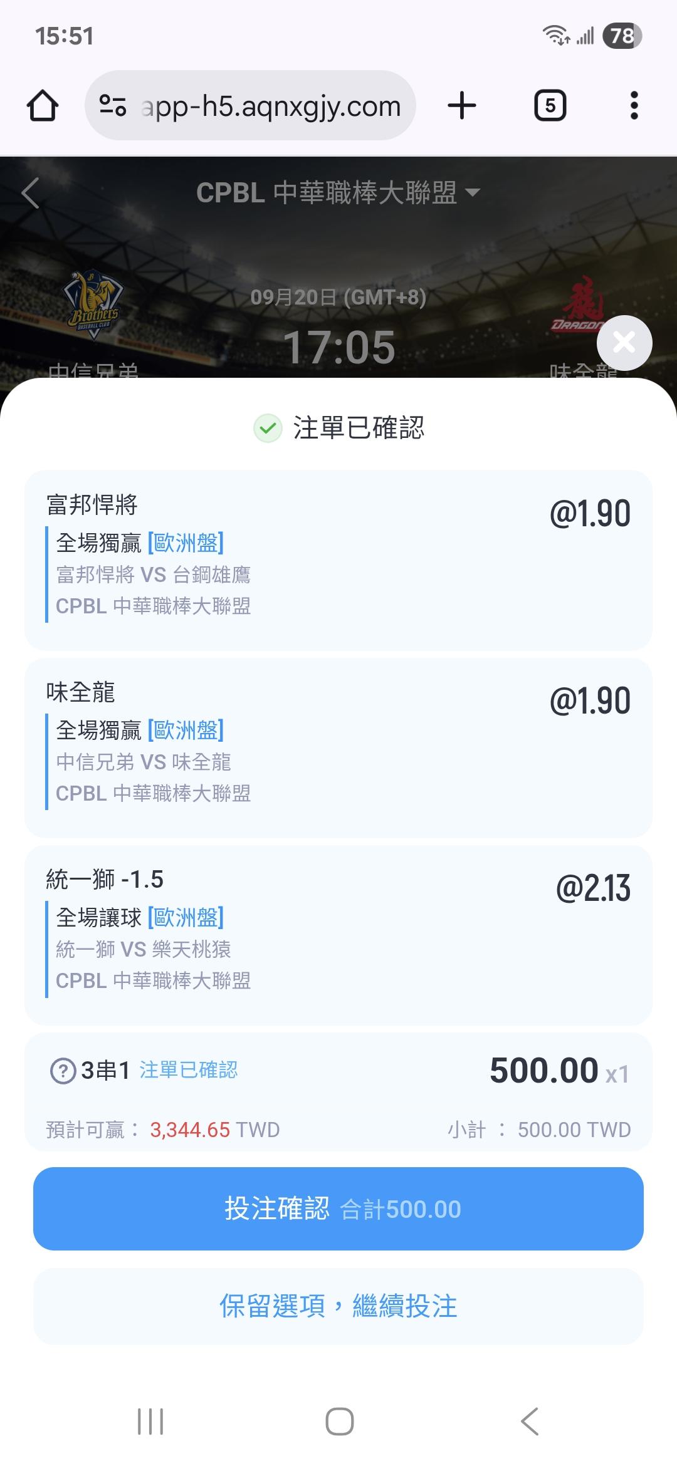Tap the Android back navigation button
Viewport: 677px width, 1466px height.
(530, 1422)
